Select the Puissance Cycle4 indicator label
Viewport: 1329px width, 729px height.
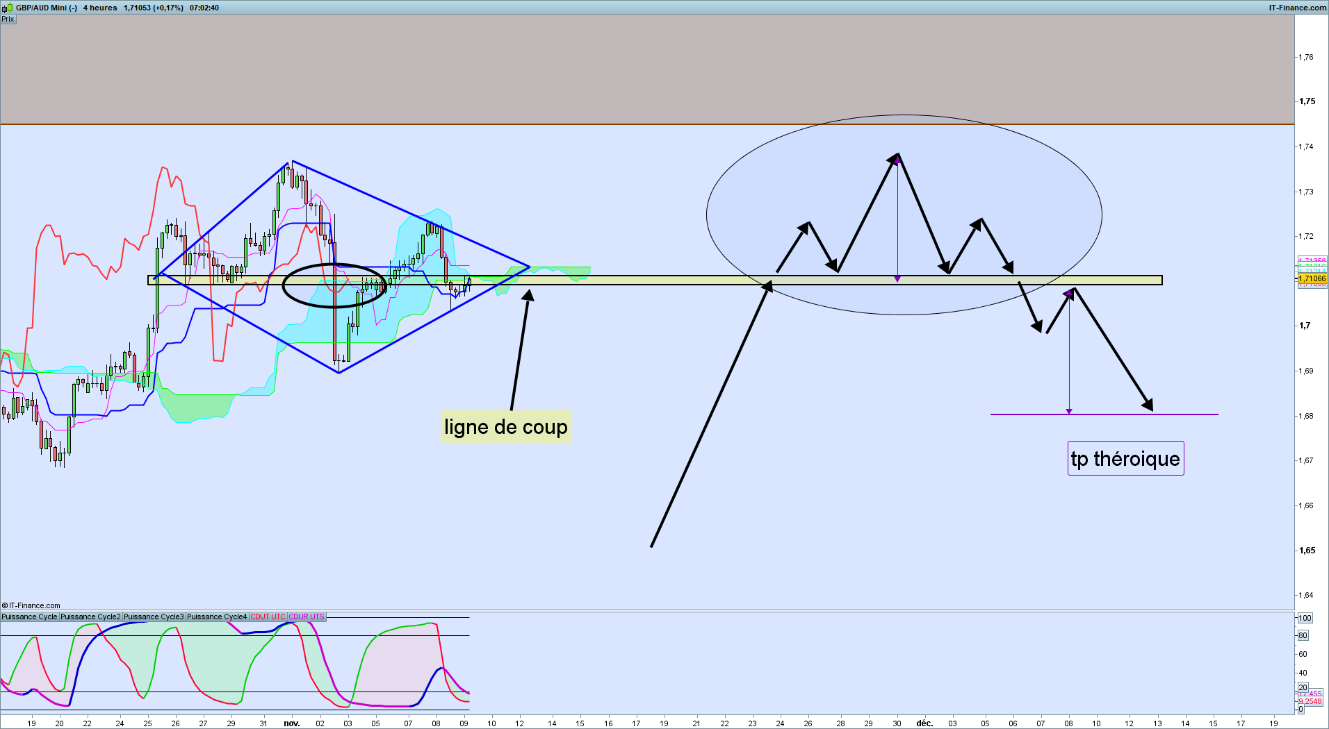217,617
